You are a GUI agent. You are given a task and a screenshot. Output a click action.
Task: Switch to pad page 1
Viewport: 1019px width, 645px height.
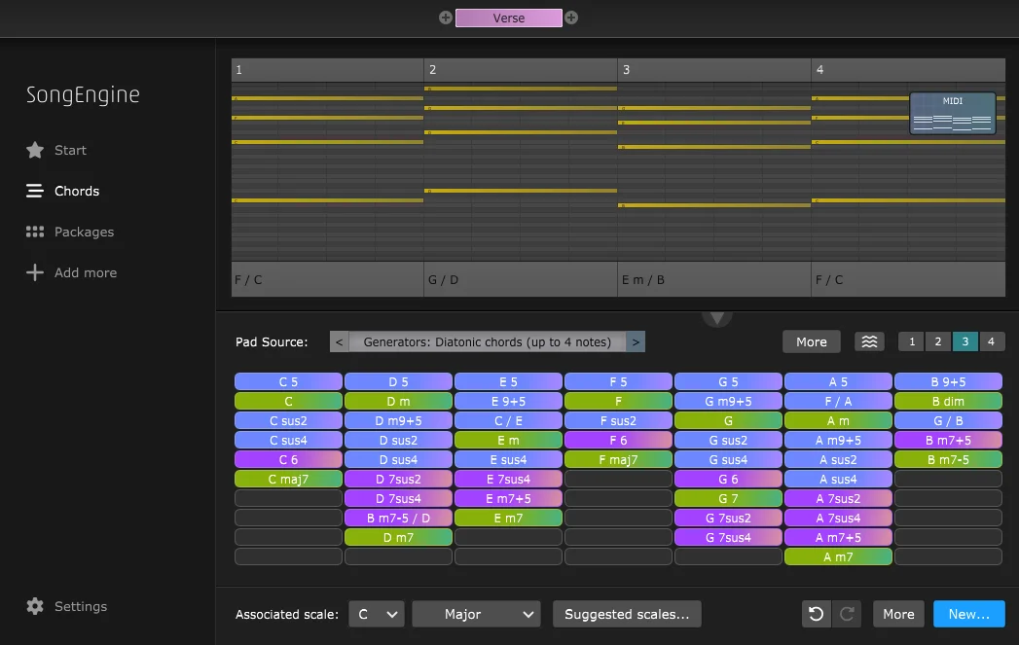(912, 341)
